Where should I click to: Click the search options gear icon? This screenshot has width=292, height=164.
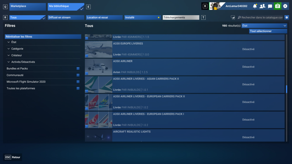[287, 18]
